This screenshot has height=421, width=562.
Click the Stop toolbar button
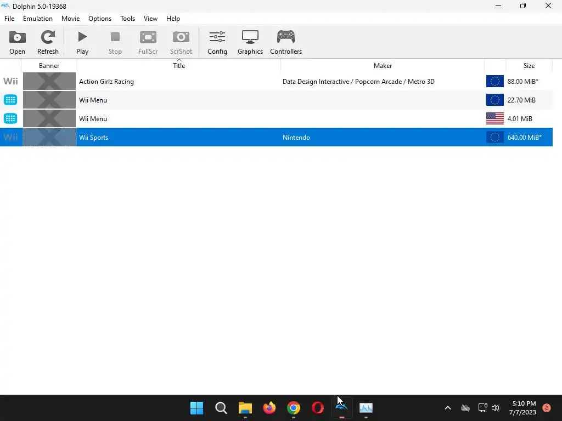coord(115,43)
